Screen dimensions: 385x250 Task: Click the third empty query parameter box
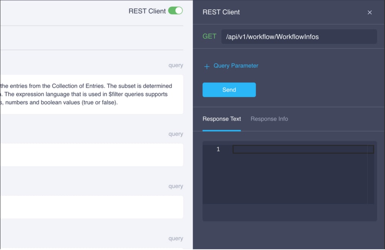92,207
